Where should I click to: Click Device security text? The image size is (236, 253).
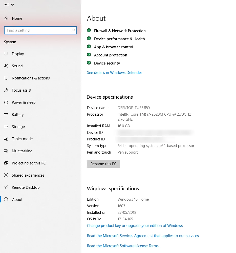pos(107,63)
